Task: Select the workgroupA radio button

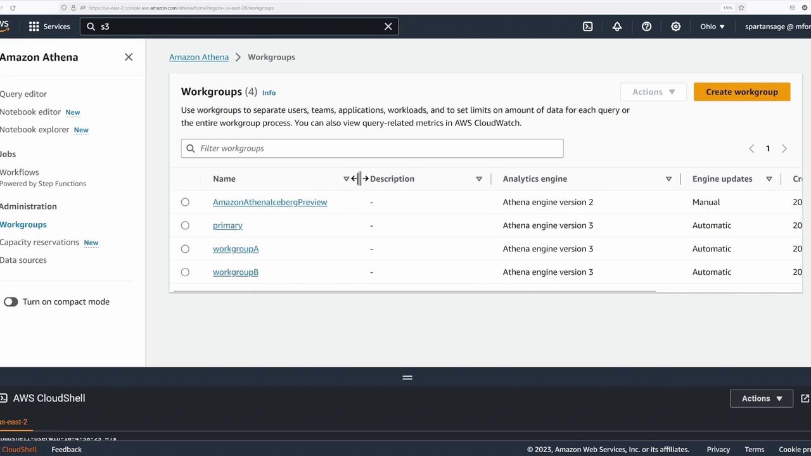Action: click(185, 249)
